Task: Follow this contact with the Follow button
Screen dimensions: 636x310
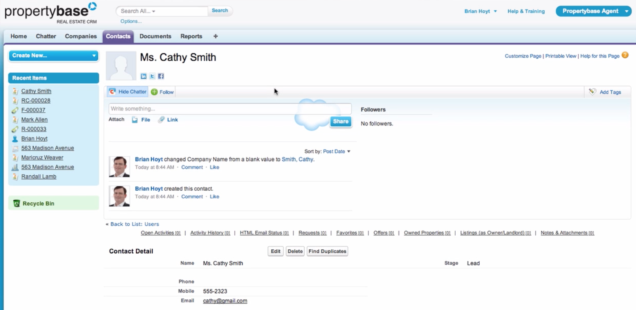Action: (162, 92)
